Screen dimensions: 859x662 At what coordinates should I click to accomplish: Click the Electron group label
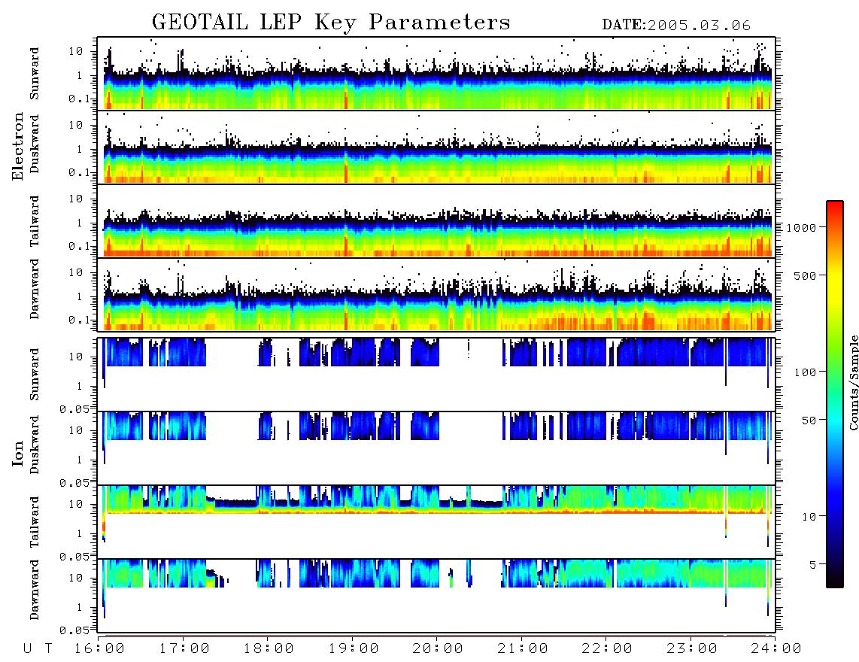(x=18, y=147)
